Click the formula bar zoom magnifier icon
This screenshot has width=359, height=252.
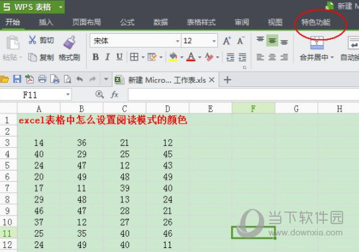pyautogui.click(x=99, y=94)
